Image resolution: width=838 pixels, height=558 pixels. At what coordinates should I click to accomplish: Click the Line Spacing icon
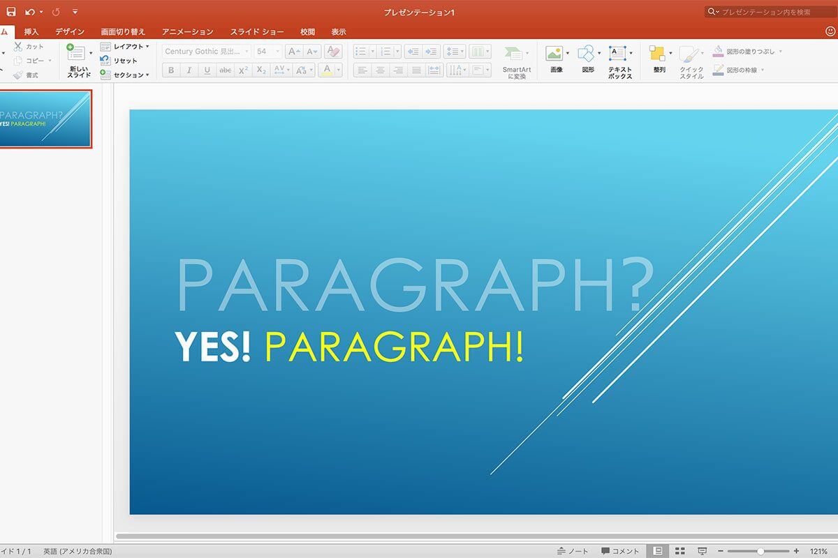[x=455, y=52]
